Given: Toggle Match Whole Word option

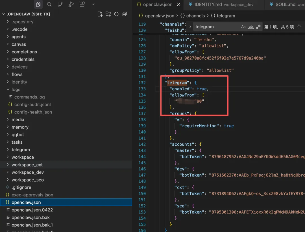Looking at the screenshot, I should pos(251,27).
